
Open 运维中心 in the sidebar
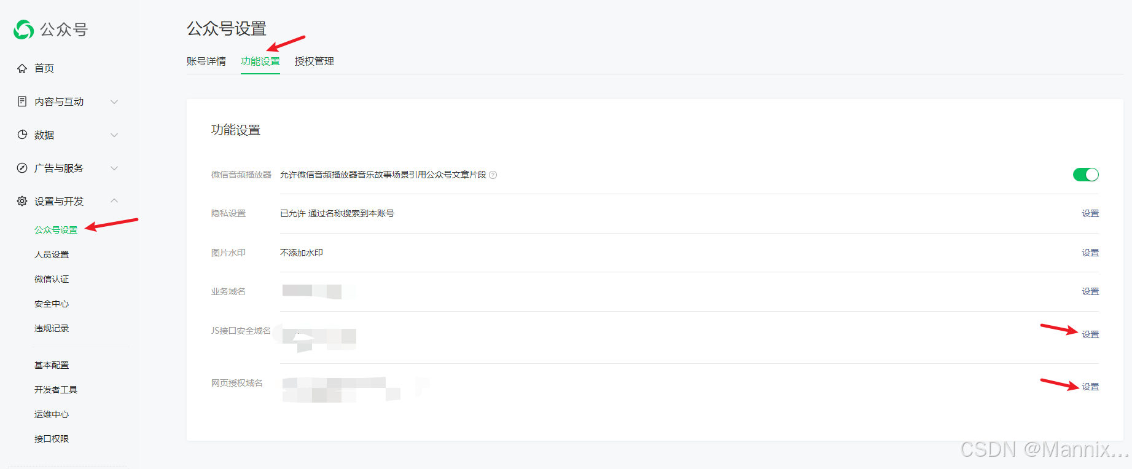(x=52, y=414)
